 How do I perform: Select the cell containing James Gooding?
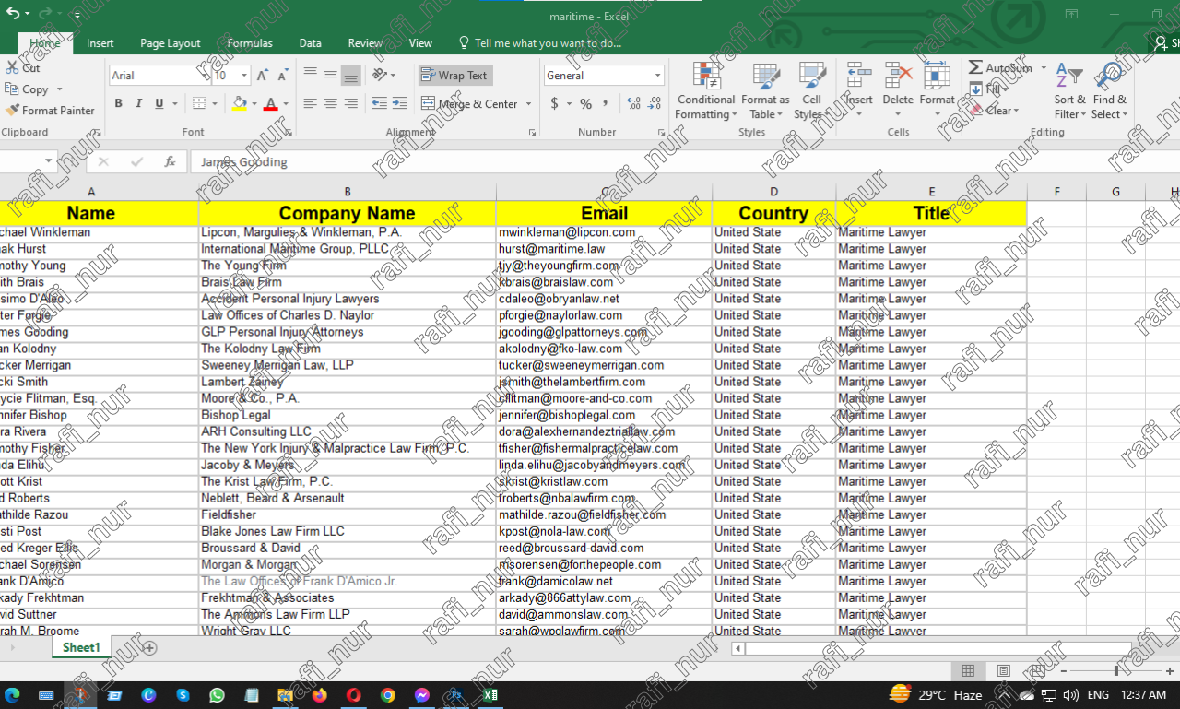[x=90, y=331]
